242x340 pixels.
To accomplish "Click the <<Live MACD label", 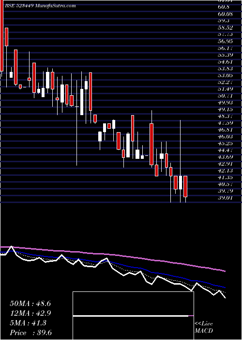I will click(204, 327).
